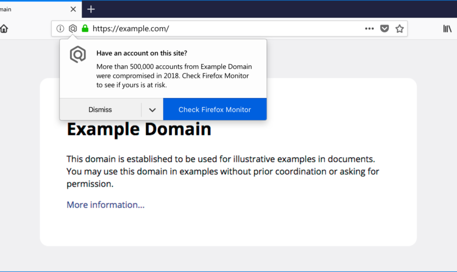Image resolution: width=457 pixels, height=272 pixels.
Task: Expand the dropdown arrow next to Dismiss
Action: pyautogui.click(x=152, y=110)
